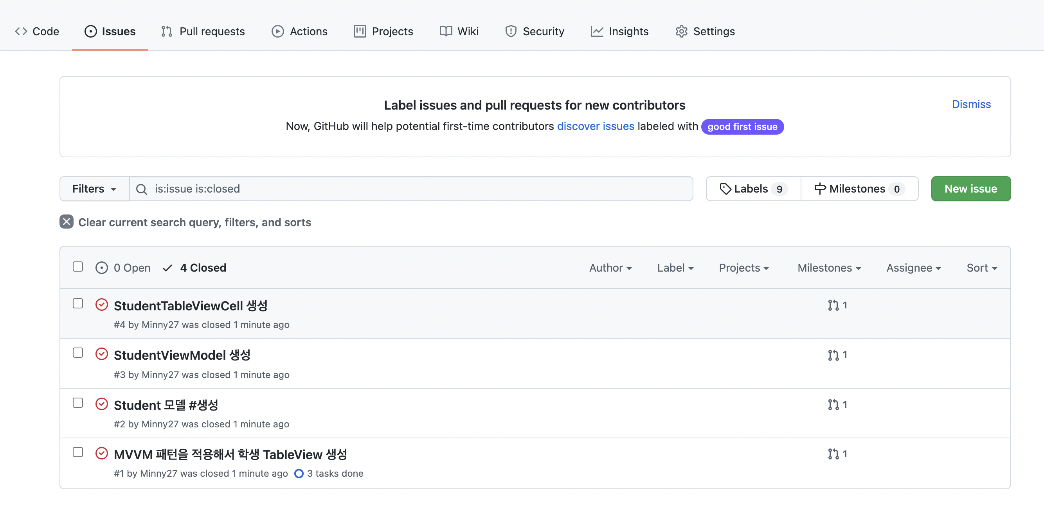Tick the checkbox for Student 모델 issue
Image resolution: width=1044 pixels, height=508 pixels.
78,403
